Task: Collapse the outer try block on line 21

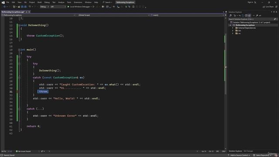Action: click(19, 57)
